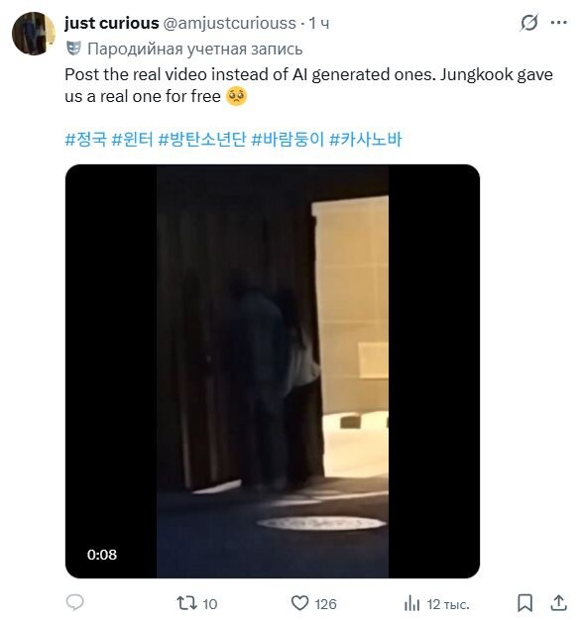The width and height of the screenshot is (582, 620).
Task: Open the #바람둥이 hashtag
Action: (x=288, y=140)
